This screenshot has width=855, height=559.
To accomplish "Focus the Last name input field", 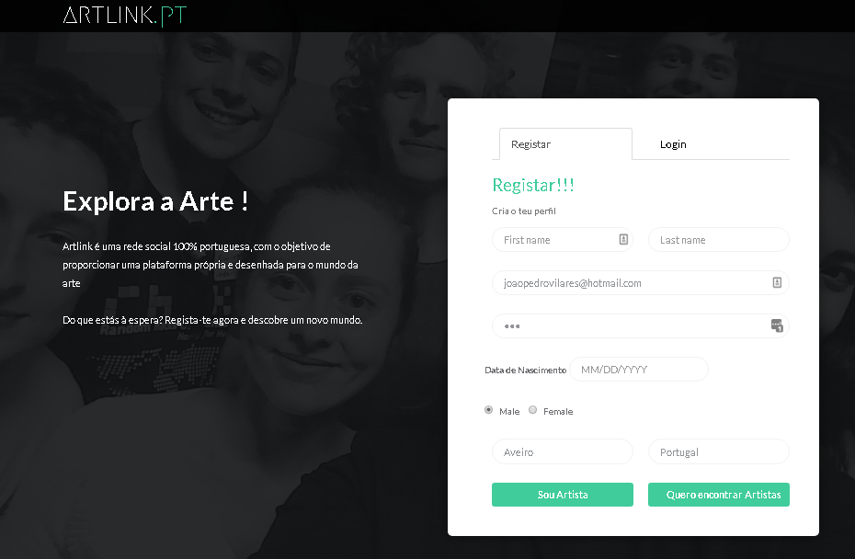I will point(719,239).
